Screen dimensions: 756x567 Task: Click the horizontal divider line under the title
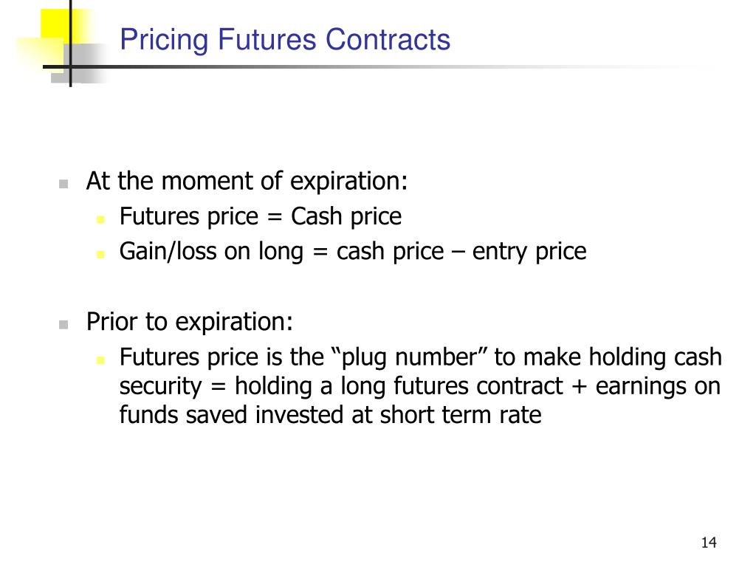click(x=376, y=67)
